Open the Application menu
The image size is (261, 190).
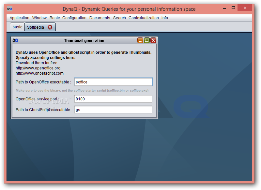coord(19,18)
